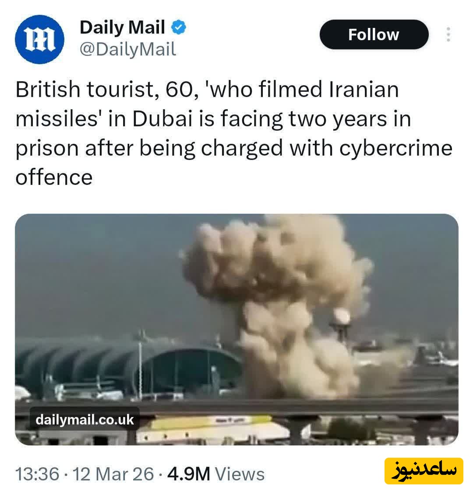Open the 13:36 timestamp link
This screenshot has width=473, height=494.
coord(37,474)
